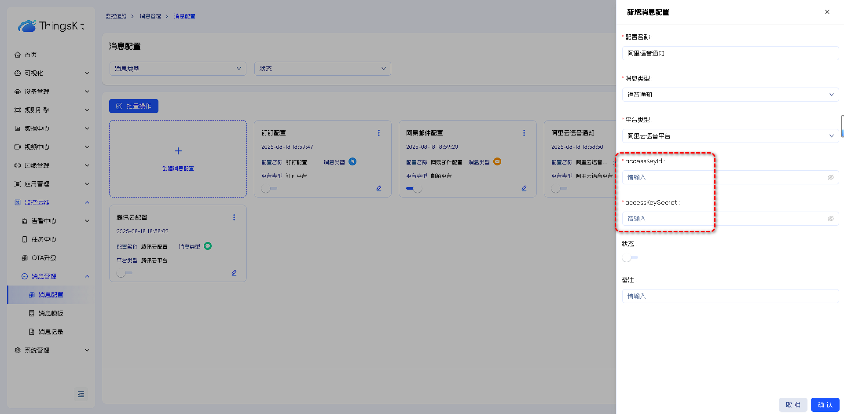Toggle the 钉钉配置 status switch
This screenshot has height=414, width=844.
(269, 189)
